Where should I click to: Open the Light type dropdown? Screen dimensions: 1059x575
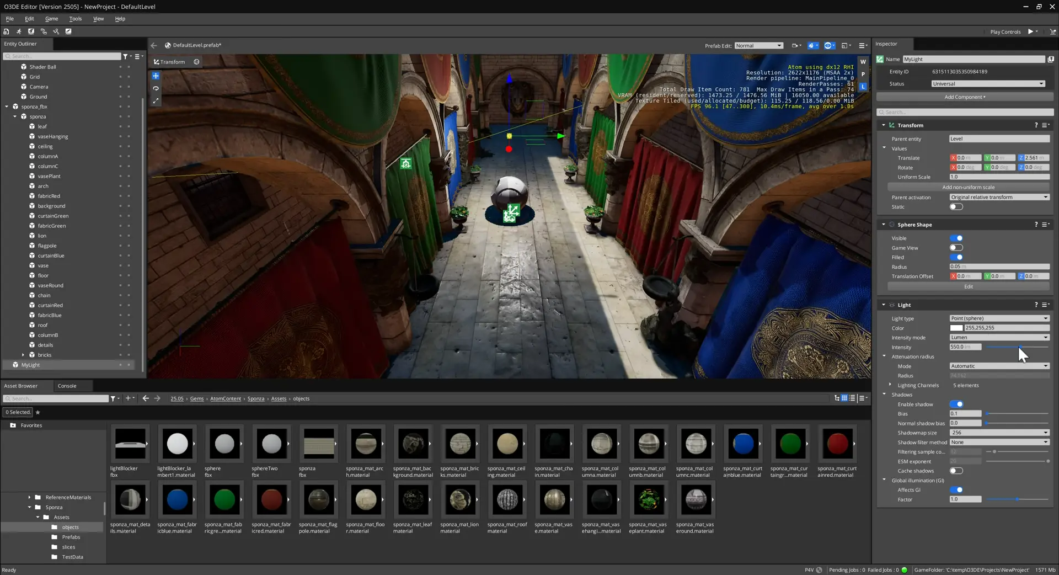click(x=999, y=318)
